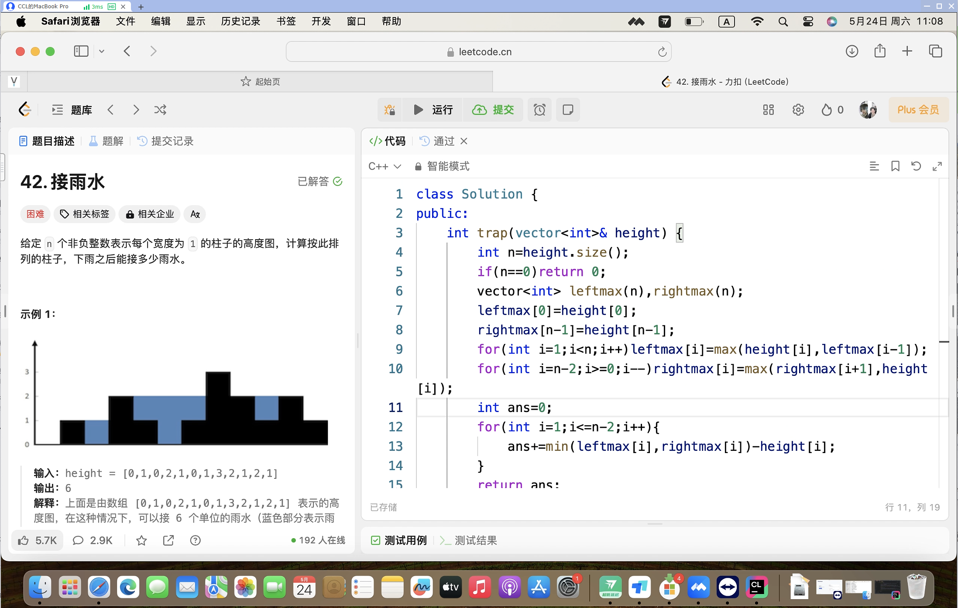This screenshot has height=608, width=958.
Task: Open the C++ language dropdown
Action: point(385,166)
